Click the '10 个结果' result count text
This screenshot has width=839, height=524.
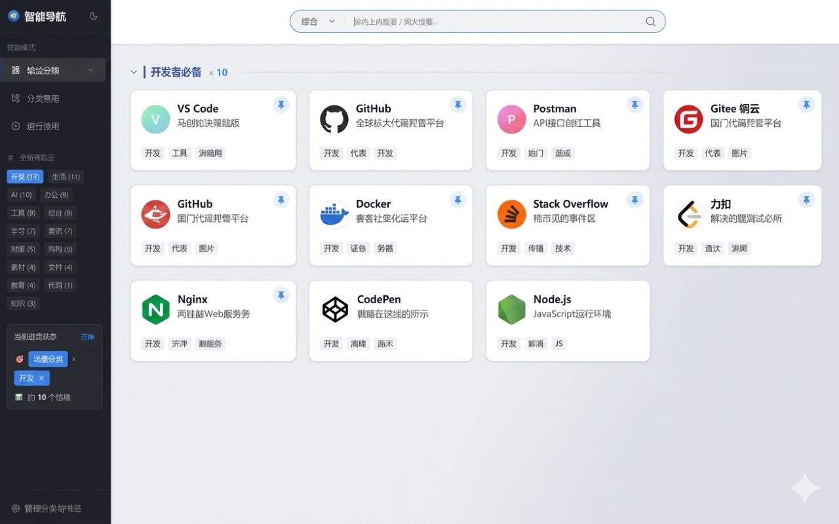coord(54,397)
